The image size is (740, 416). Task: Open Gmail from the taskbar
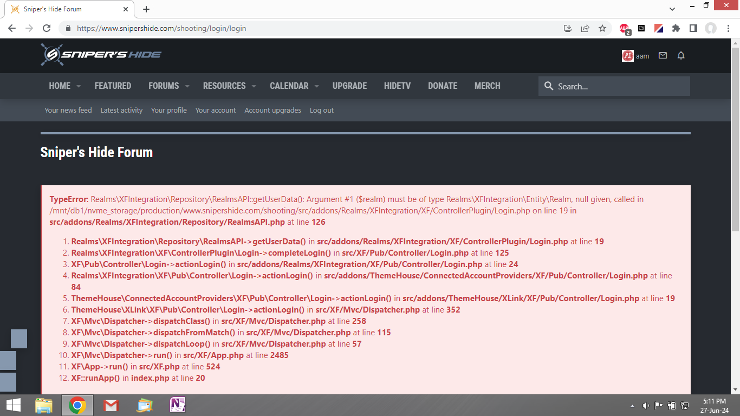coord(111,405)
